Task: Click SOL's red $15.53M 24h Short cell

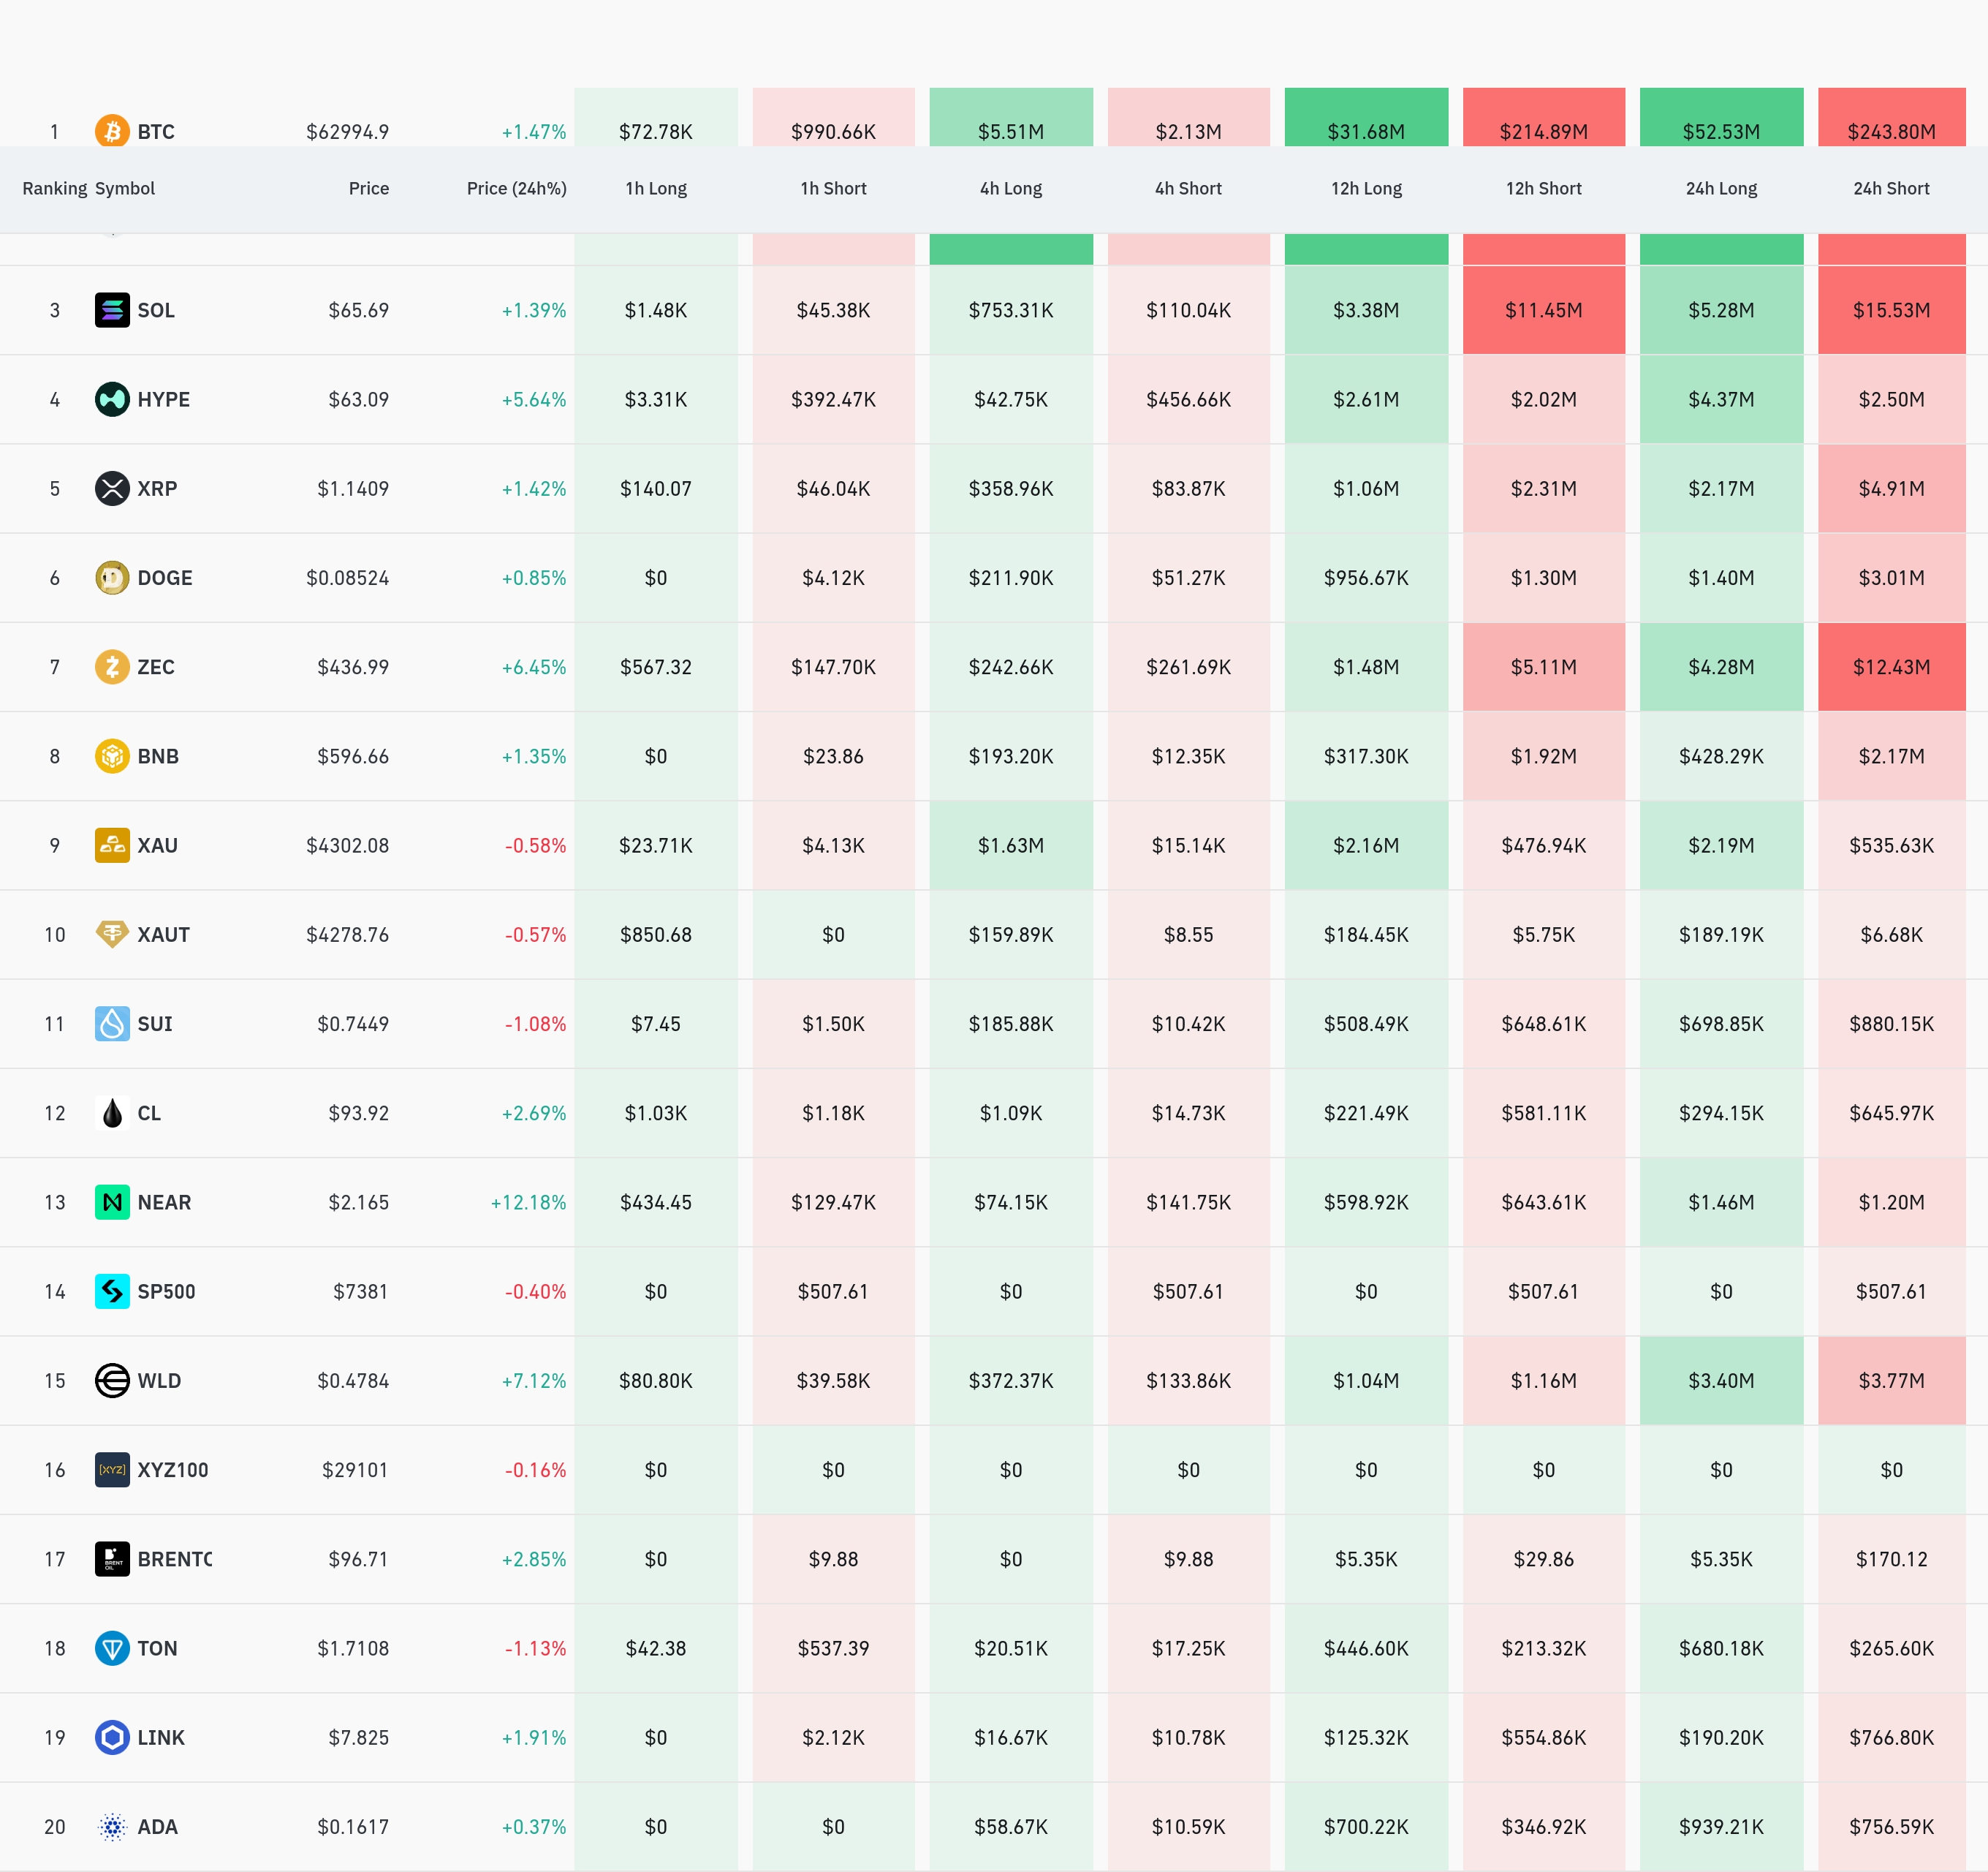Action: pyautogui.click(x=1891, y=310)
